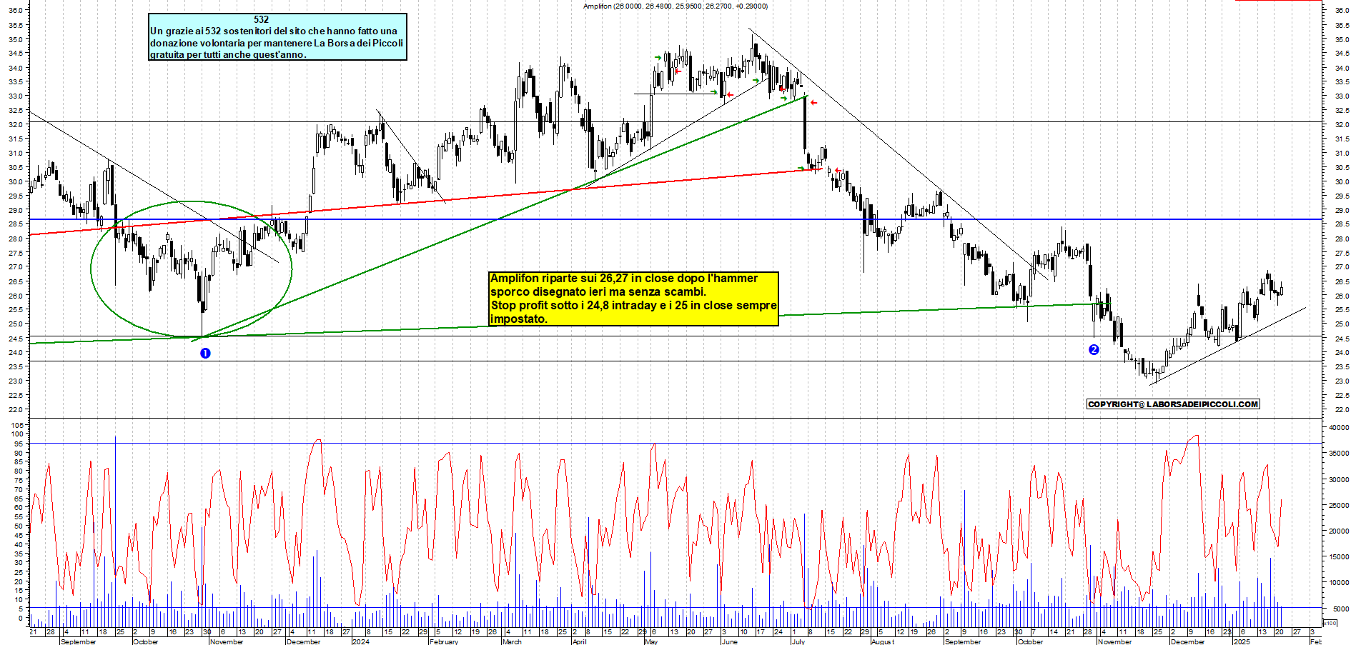This screenshot has width=1351, height=645.
Task: Click the June month label
Action: click(729, 641)
